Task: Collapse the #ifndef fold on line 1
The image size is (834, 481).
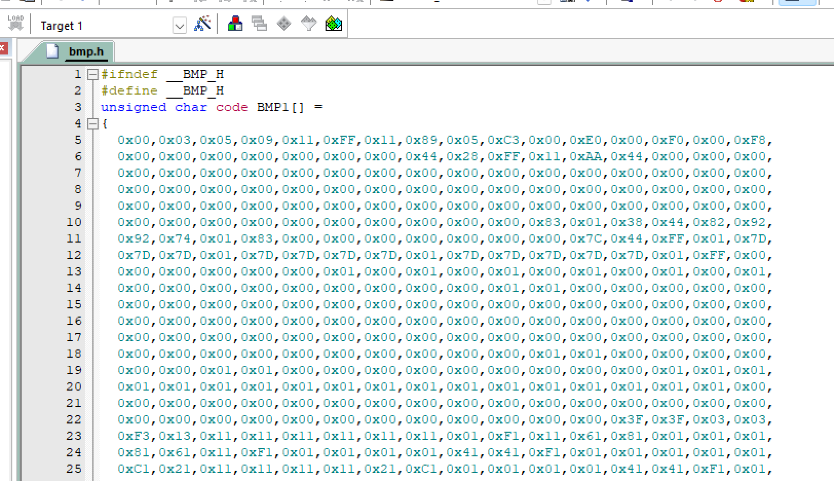Action: coord(93,75)
